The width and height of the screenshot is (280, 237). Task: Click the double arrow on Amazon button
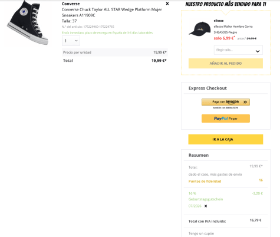pos(245,102)
